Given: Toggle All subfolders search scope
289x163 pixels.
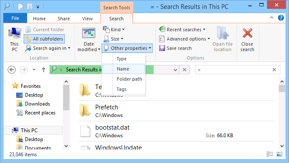Looking at the screenshot, I should coord(44,39).
